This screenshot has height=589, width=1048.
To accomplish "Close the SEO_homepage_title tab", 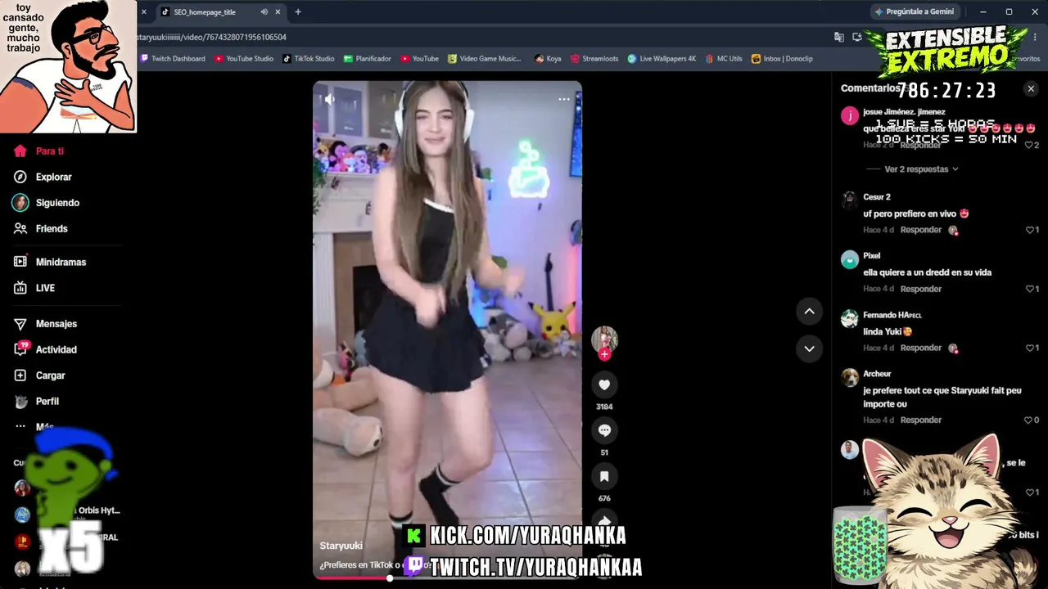I will pos(278,12).
